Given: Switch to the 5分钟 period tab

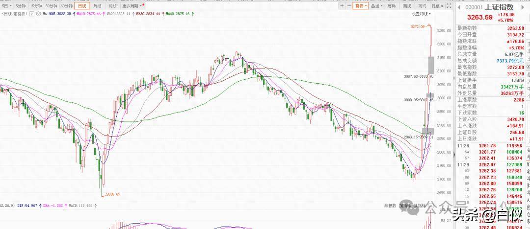Looking at the screenshot, I should pos(20,6).
